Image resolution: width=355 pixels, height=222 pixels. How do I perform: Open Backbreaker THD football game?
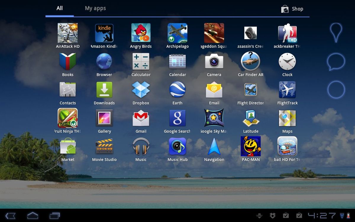point(287,33)
